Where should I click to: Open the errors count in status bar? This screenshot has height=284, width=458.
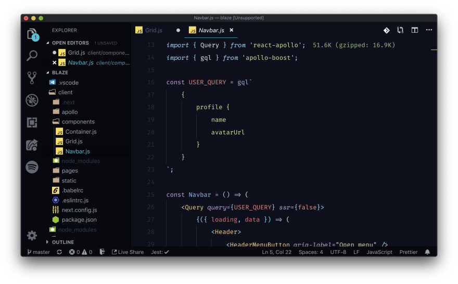[x=74, y=252]
